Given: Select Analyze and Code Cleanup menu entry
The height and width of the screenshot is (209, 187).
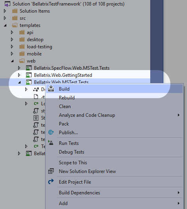Looking at the screenshot, I should 114,115.
